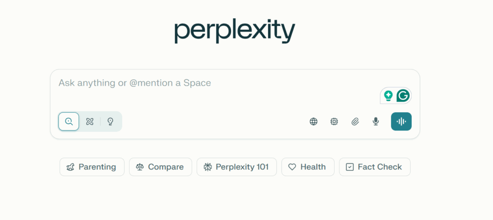Select the Compare suggestion chip

[x=160, y=167]
